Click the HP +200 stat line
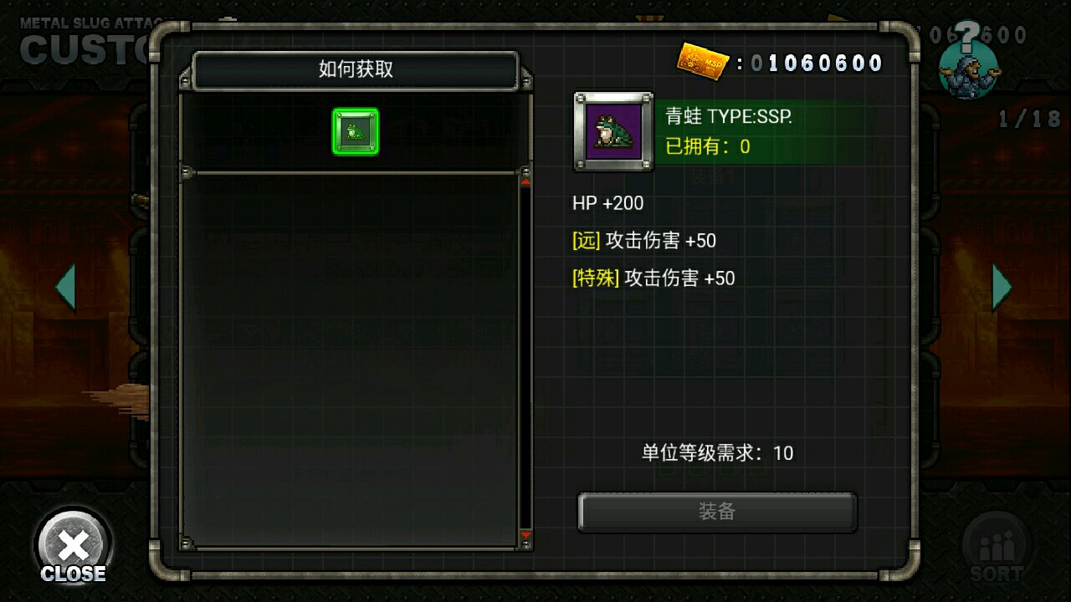Image resolution: width=1071 pixels, height=602 pixels. (x=608, y=203)
